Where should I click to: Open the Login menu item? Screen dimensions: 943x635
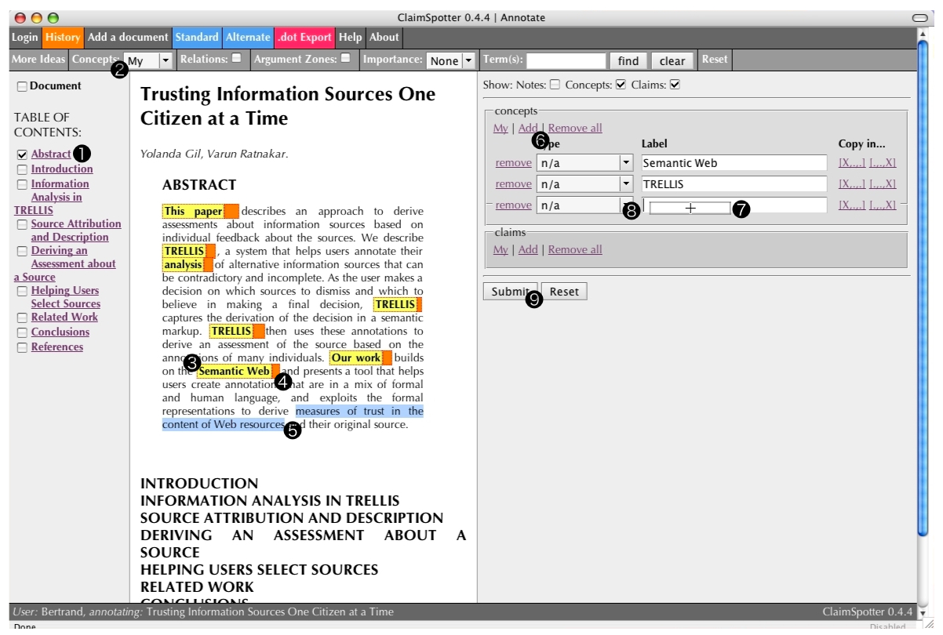25,37
